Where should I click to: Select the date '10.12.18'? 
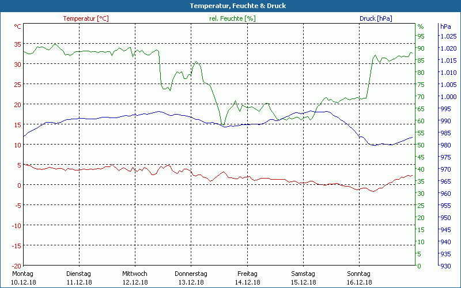pyautogui.click(x=24, y=282)
